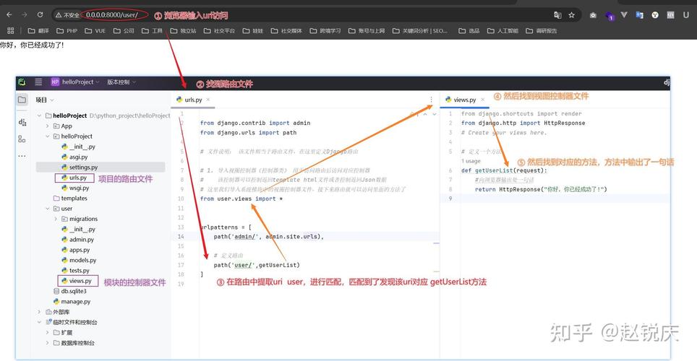This screenshot has height=361, width=697.
Task: Open views.py from the project tree
Action: pos(77,281)
